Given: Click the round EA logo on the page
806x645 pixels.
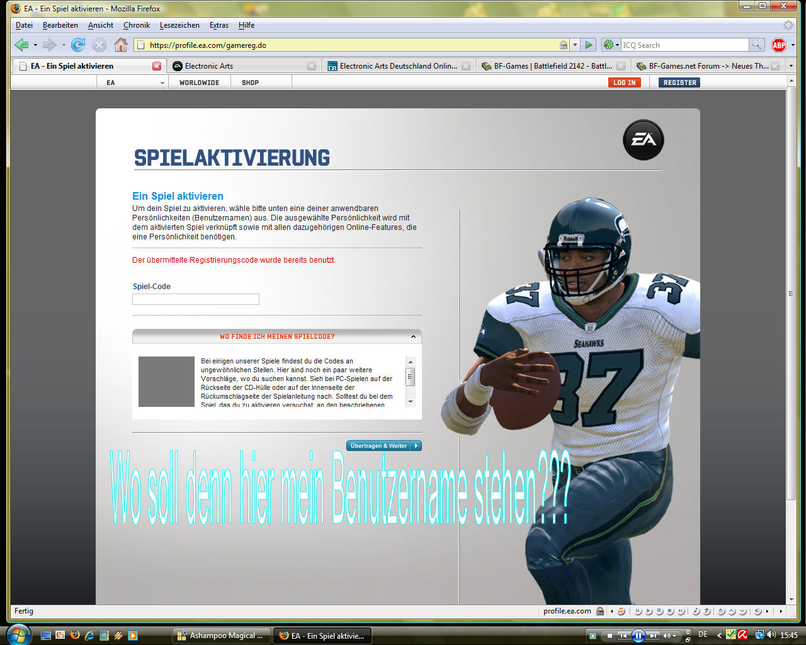Looking at the screenshot, I should tap(643, 140).
